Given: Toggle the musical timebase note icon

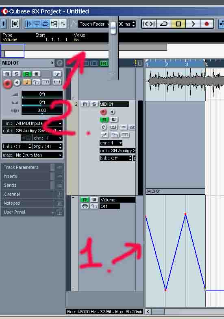Looking at the screenshot, I should point(27,82).
